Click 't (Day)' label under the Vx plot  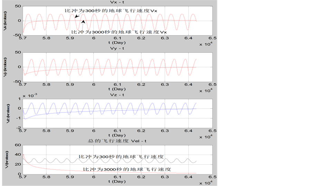pos(117,42)
